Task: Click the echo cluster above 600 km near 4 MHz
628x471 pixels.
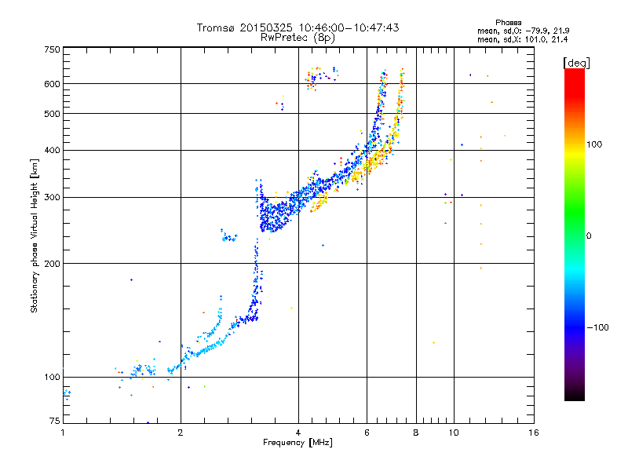Action: [x=322, y=77]
